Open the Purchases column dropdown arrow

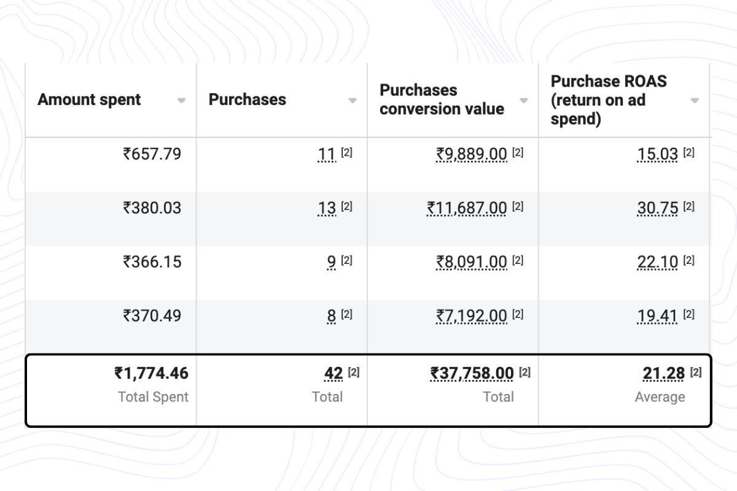click(353, 101)
